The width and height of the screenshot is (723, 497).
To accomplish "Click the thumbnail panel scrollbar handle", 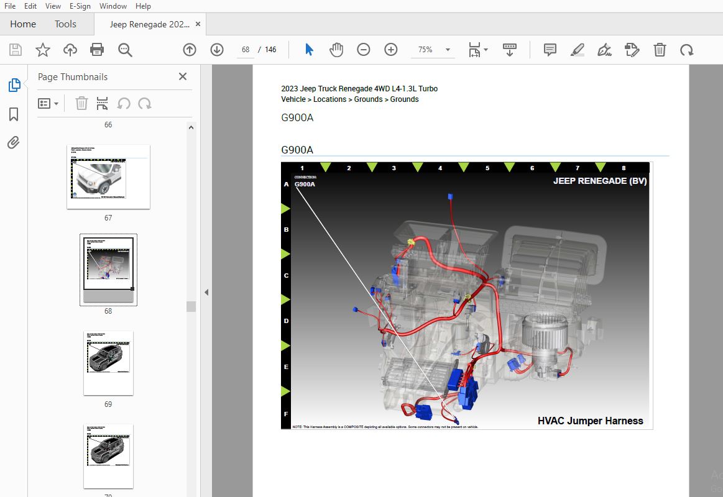I will [191, 306].
